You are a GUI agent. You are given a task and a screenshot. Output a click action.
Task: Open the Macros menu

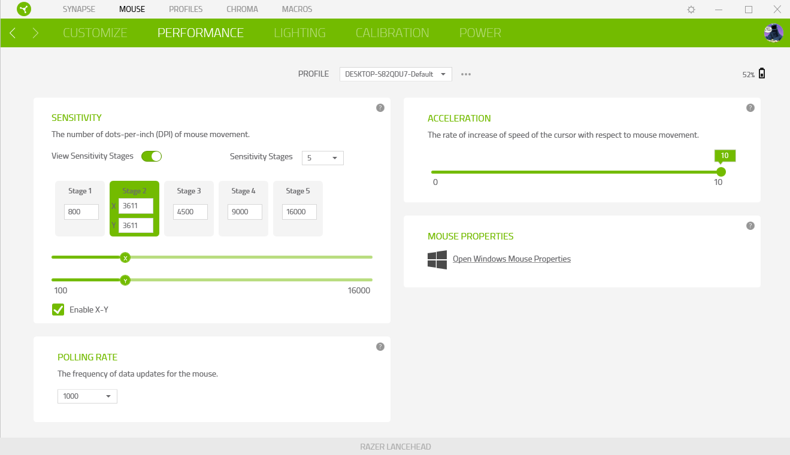coord(296,10)
